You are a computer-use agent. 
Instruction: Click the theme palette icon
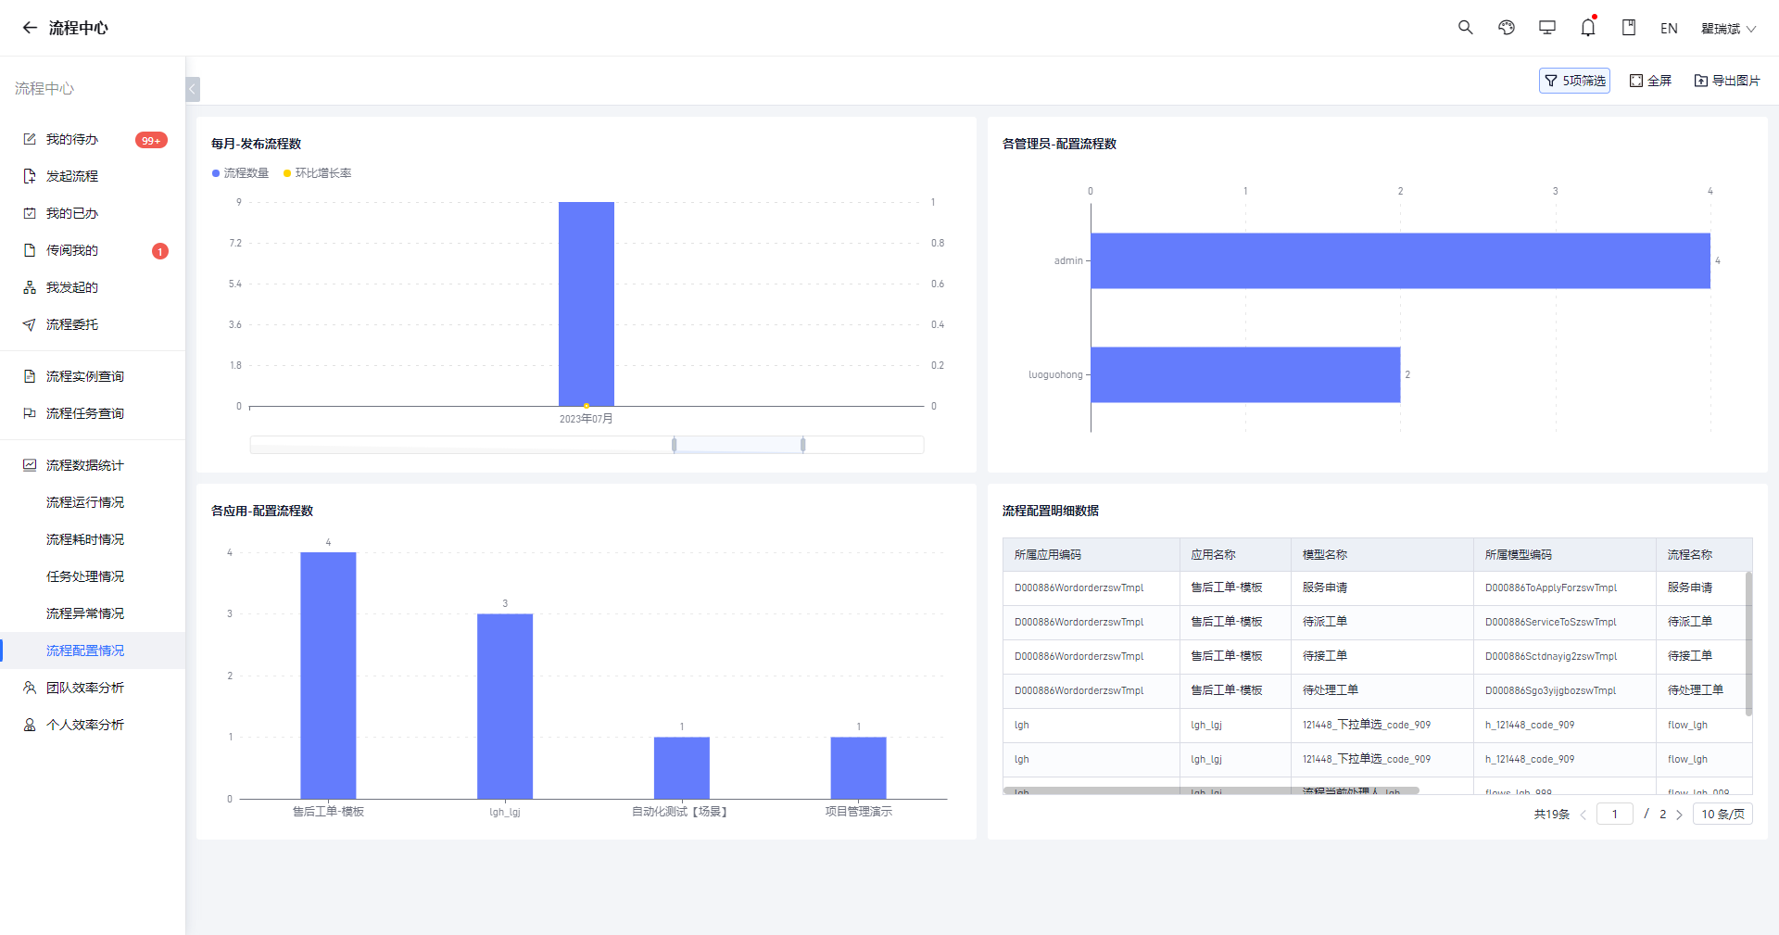click(1507, 28)
